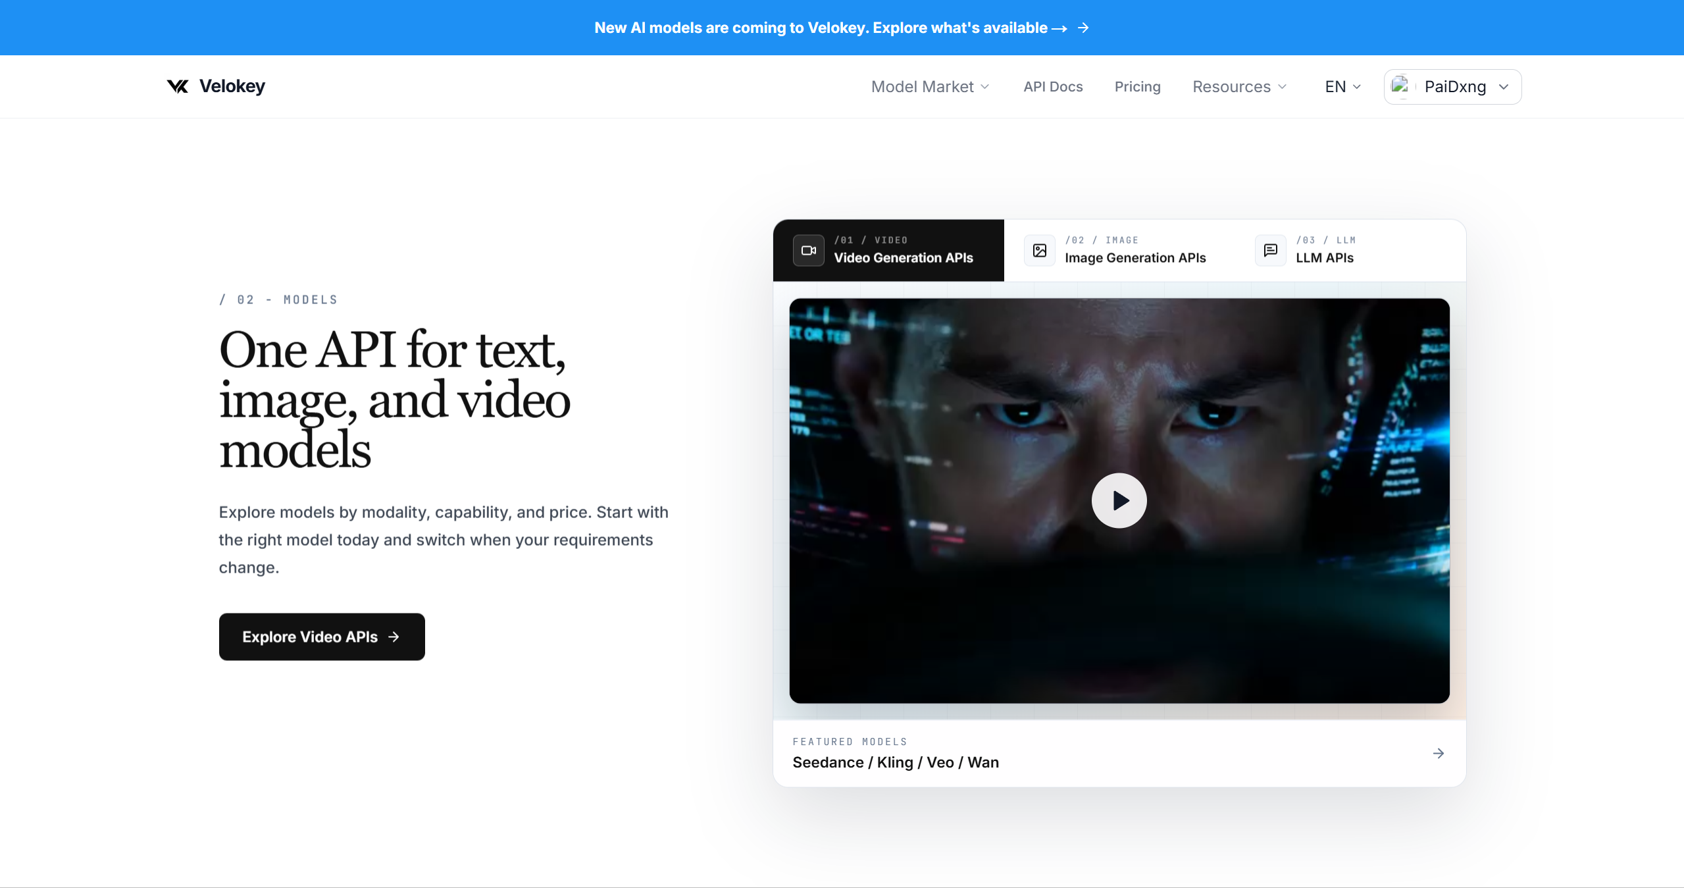Click the image icon for Image Generation

click(1040, 250)
